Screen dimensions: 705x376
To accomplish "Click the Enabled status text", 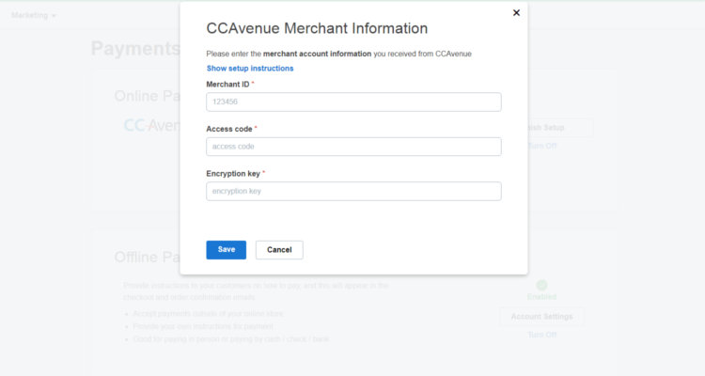I will pos(541,297).
